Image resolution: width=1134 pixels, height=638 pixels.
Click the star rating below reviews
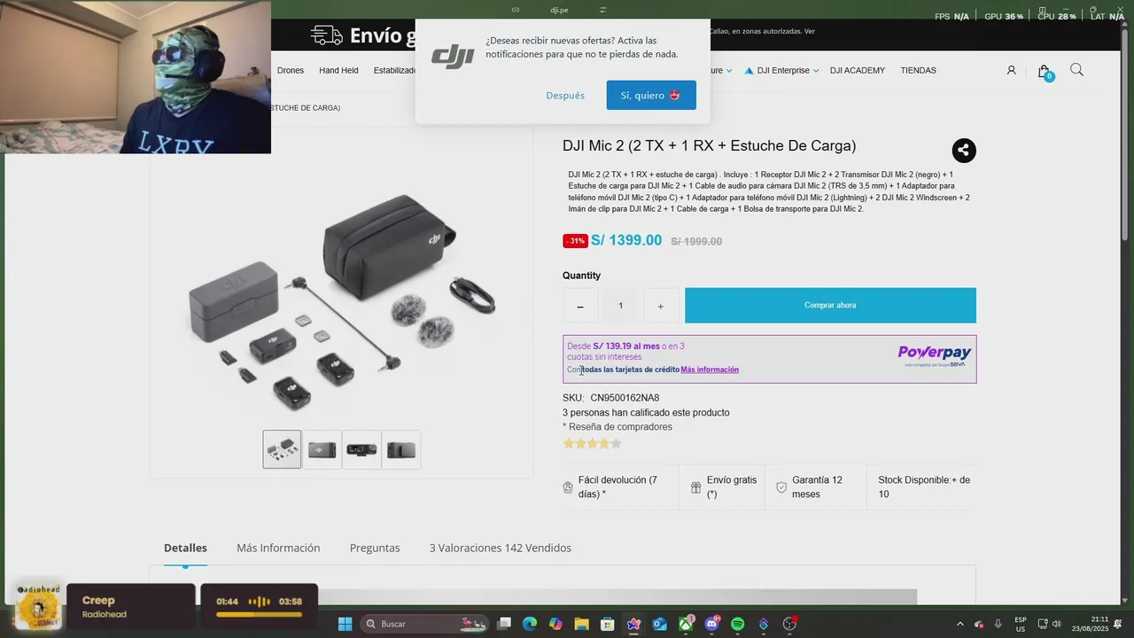tap(592, 443)
